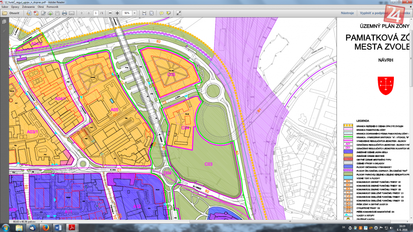The image size is (413, 232).
Task: Click the fit page width icon
Action: [143, 13]
